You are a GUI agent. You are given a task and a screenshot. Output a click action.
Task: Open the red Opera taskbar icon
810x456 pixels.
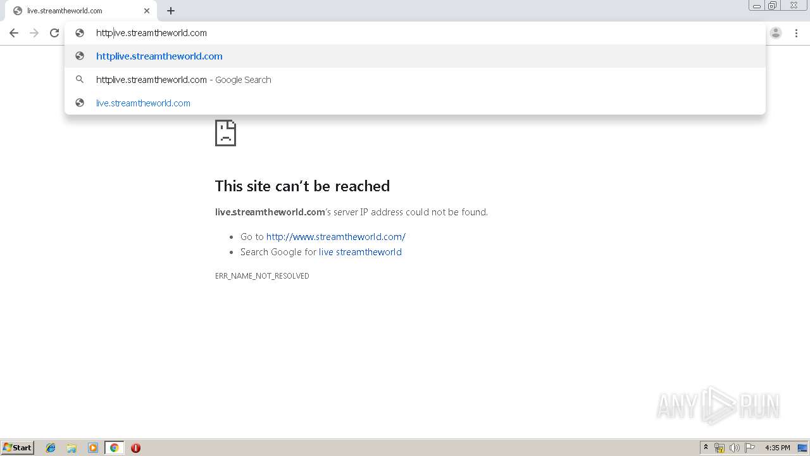click(x=135, y=448)
